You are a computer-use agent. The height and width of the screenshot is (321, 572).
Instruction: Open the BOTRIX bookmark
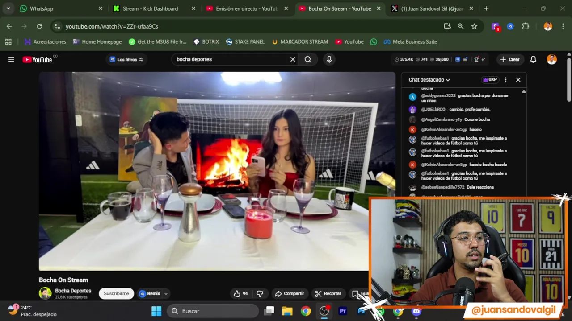[x=206, y=41]
